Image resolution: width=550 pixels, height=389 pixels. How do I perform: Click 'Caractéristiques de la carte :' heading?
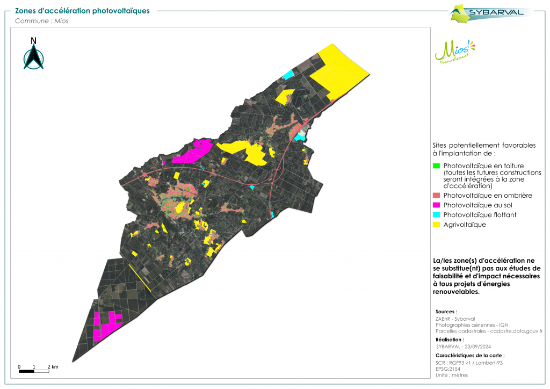click(470, 355)
